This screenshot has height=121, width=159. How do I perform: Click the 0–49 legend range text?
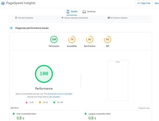point(32,102)
